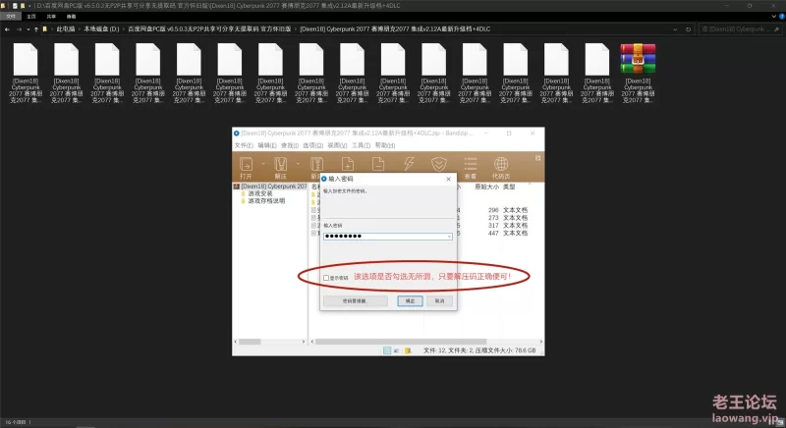Open the 工具(T) menu in Bandizip

[361, 145]
